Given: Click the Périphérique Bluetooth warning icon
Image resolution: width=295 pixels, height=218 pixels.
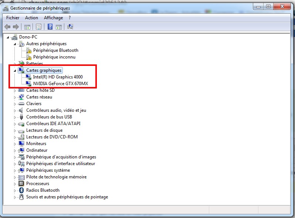Looking at the screenshot, I should (29, 50).
